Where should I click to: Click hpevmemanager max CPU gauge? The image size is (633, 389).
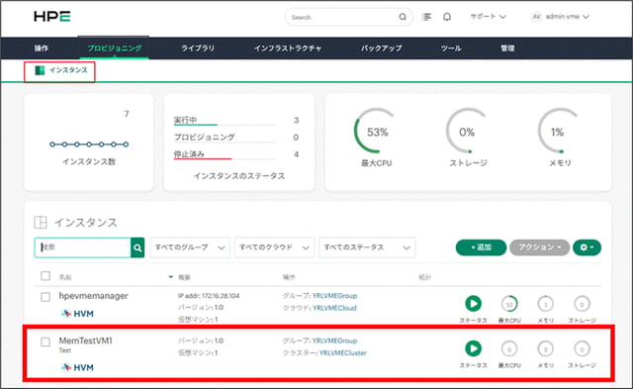509,304
